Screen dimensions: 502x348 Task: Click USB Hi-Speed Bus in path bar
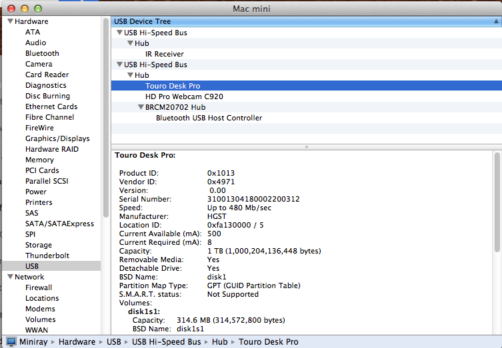[167, 342]
